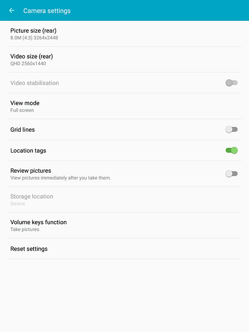Image resolution: width=249 pixels, height=332 pixels.
Task: Open the Storage location setting
Action: 125,200
